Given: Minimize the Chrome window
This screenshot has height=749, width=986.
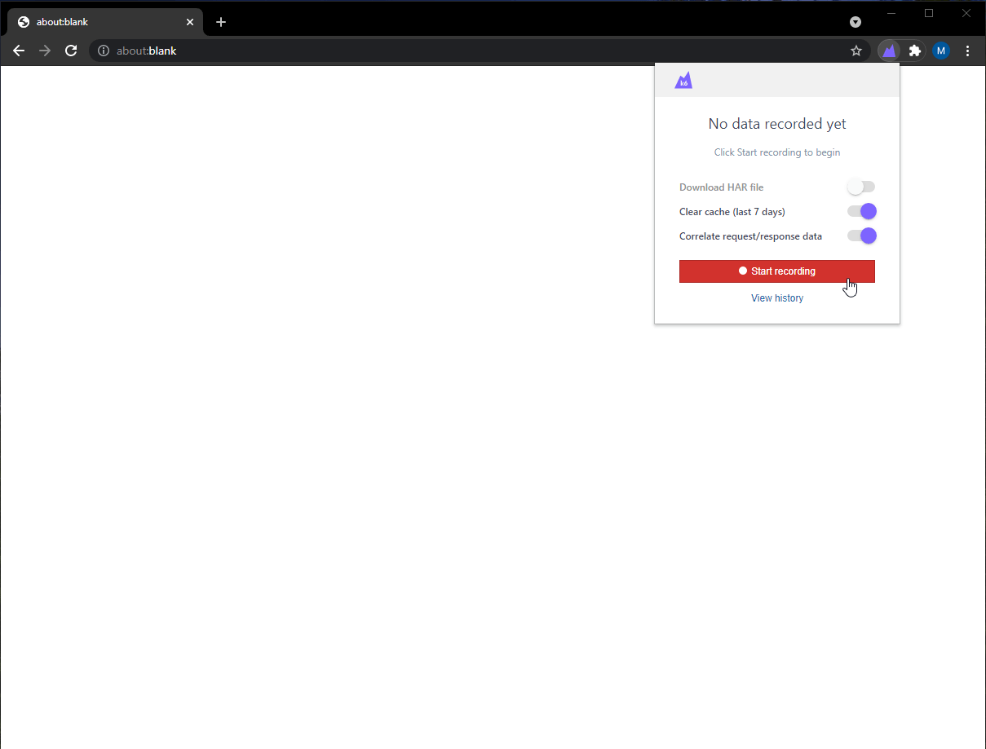Looking at the screenshot, I should point(891,13).
